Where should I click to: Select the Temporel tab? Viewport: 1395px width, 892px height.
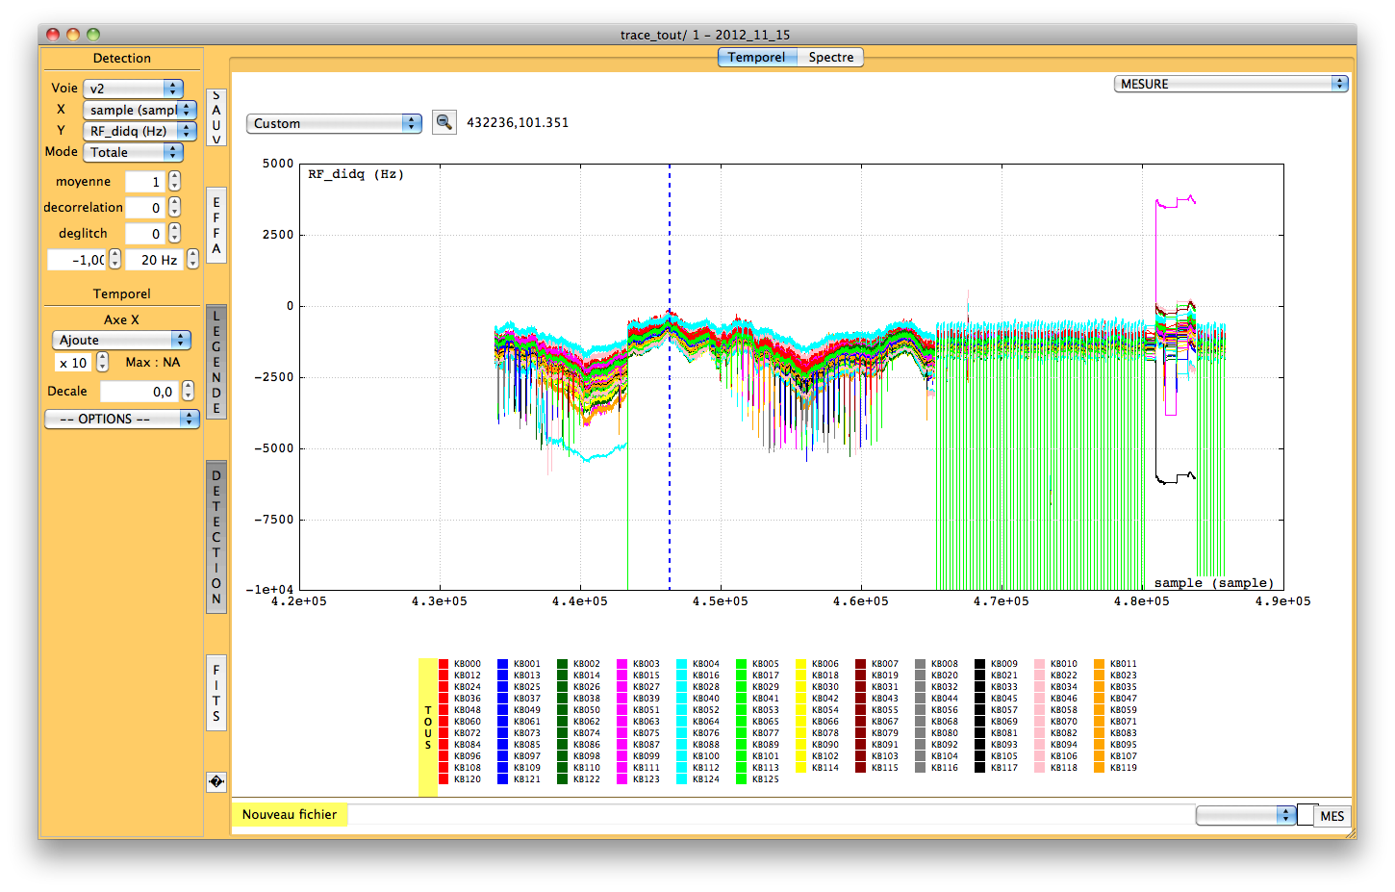click(x=756, y=57)
